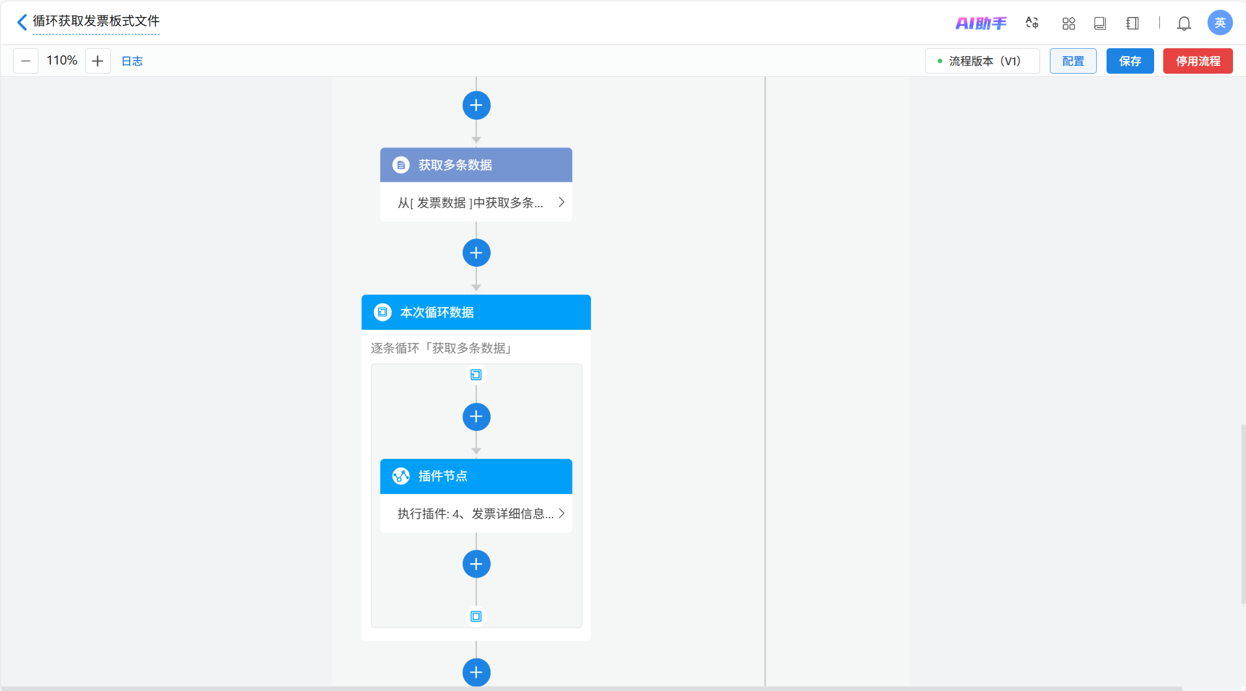Click the back arrow beside flow title

click(22, 22)
